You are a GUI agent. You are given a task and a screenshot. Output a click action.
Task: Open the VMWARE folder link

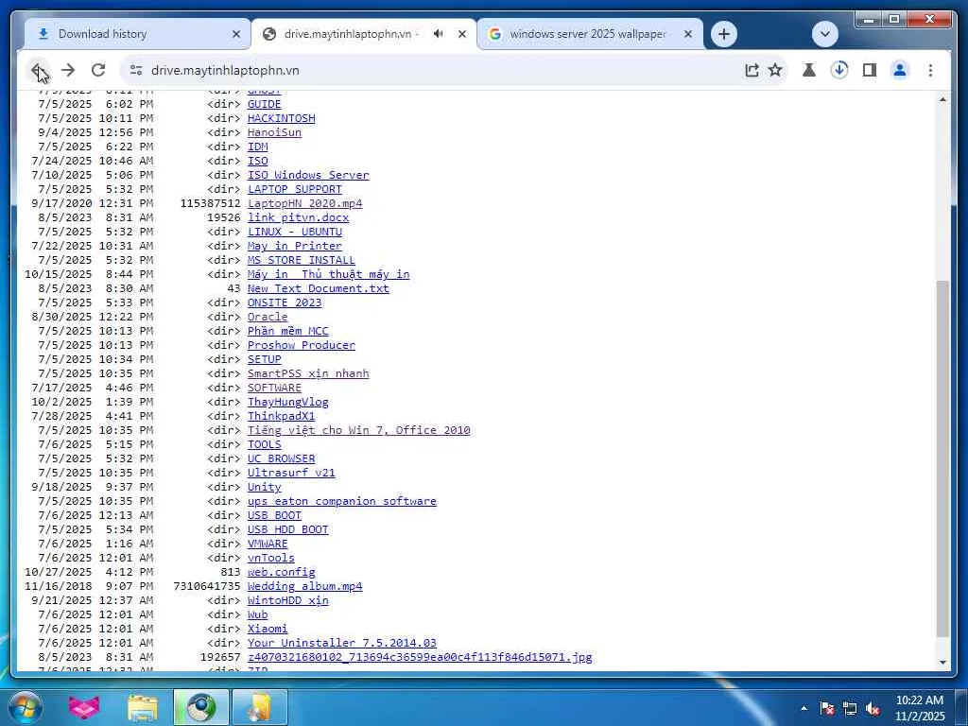[268, 544]
